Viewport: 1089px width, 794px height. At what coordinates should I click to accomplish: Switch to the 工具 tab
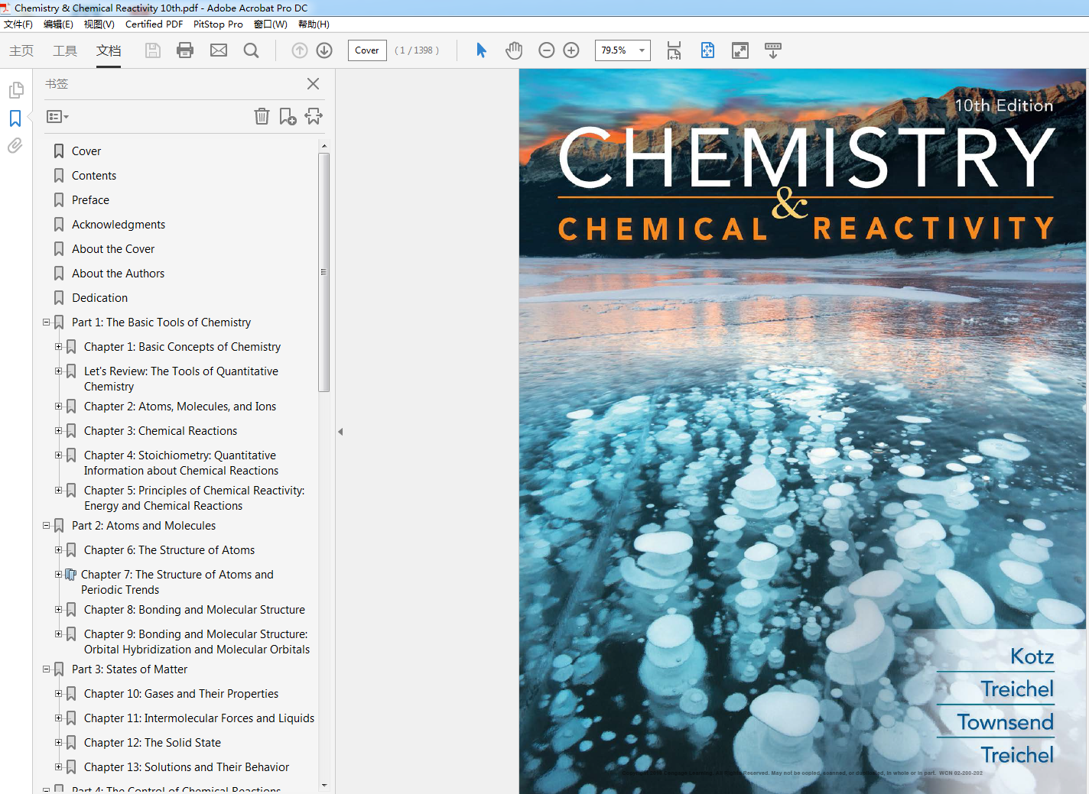coord(65,50)
